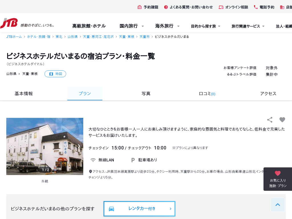Click 山形県 text under hotel name

(x=11, y=74)
